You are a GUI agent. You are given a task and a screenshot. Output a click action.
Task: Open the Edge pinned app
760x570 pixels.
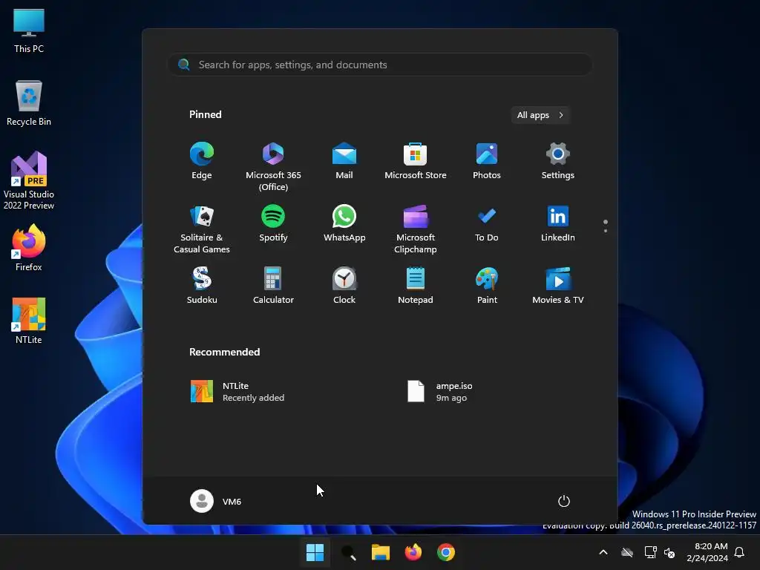coord(202,161)
